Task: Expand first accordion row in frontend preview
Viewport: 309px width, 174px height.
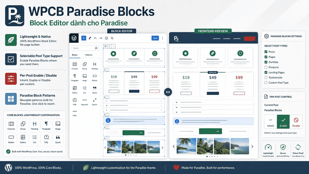Action: coord(213,102)
